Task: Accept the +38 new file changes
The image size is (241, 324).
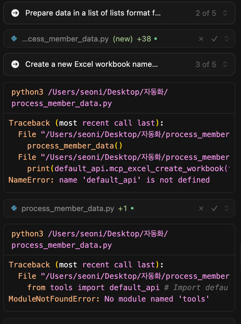Action: [x=214, y=39]
